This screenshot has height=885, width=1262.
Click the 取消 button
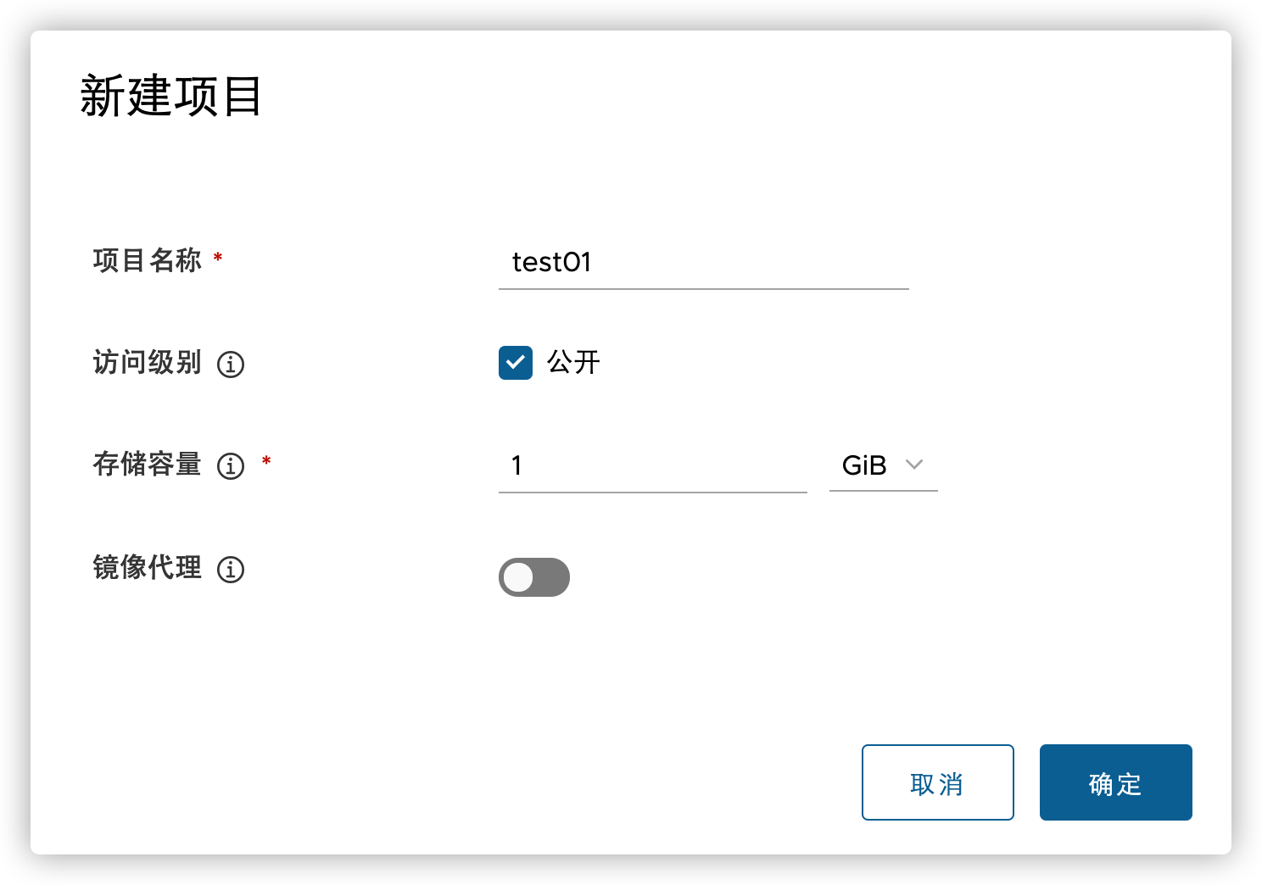click(x=938, y=782)
